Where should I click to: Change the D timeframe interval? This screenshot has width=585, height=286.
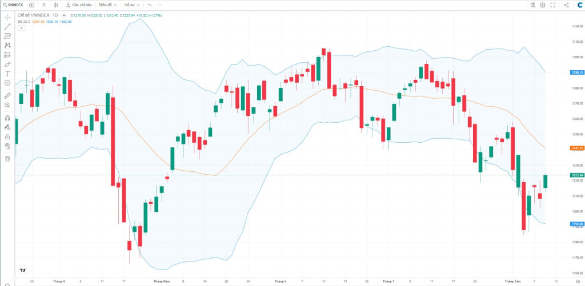pos(44,5)
